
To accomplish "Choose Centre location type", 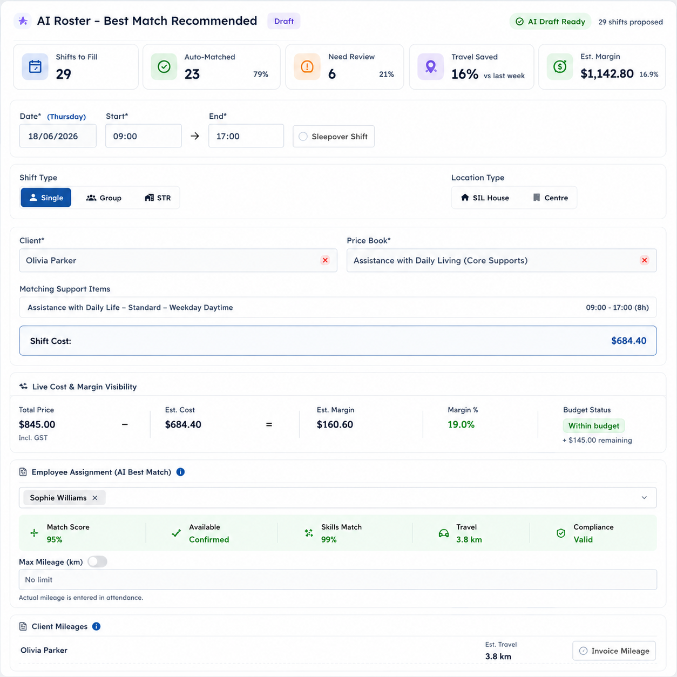I will point(551,198).
